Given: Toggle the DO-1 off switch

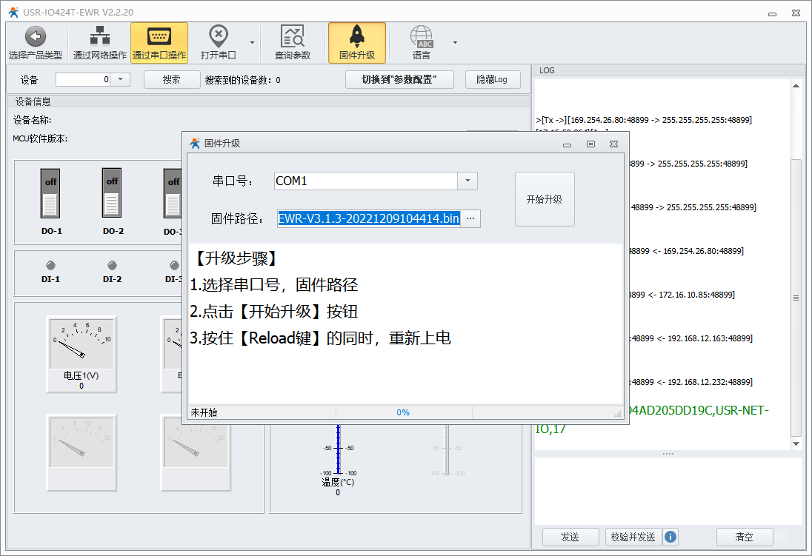Looking at the screenshot, I should (50, 193).
